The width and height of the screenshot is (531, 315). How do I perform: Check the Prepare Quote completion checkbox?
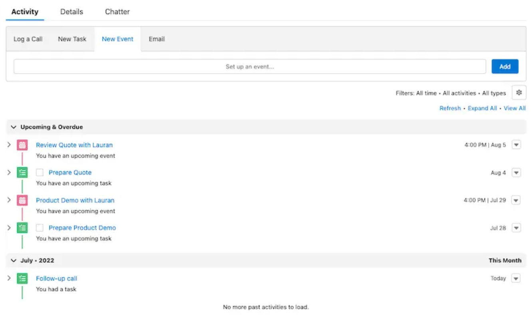click(x=40, y=172)
